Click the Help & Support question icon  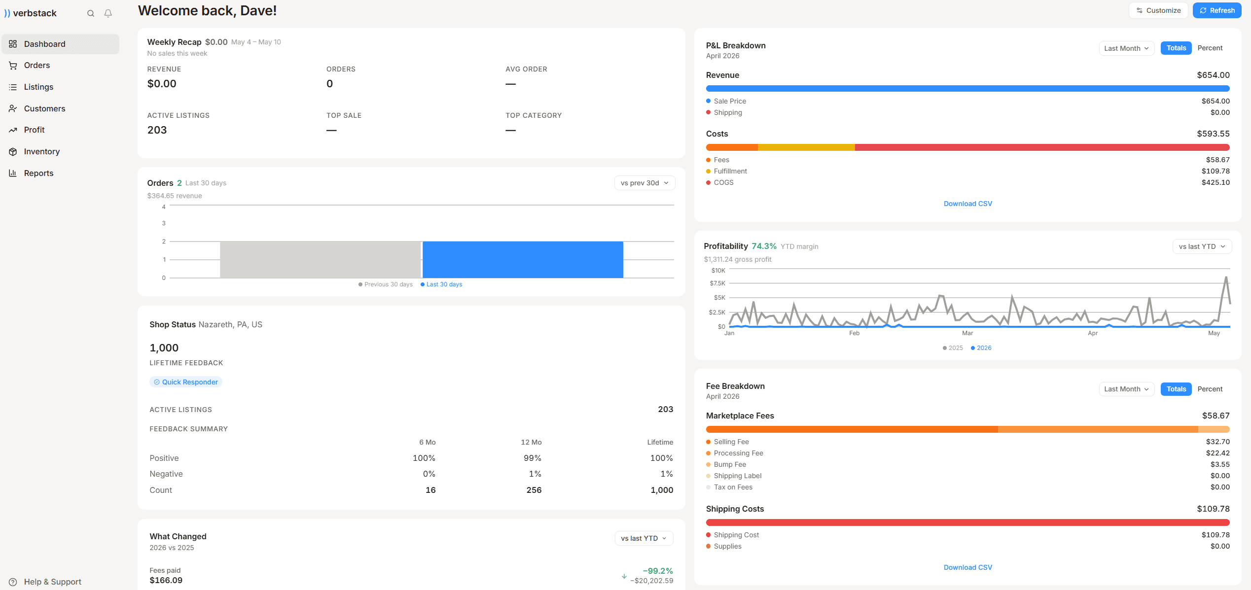[13, 582]
